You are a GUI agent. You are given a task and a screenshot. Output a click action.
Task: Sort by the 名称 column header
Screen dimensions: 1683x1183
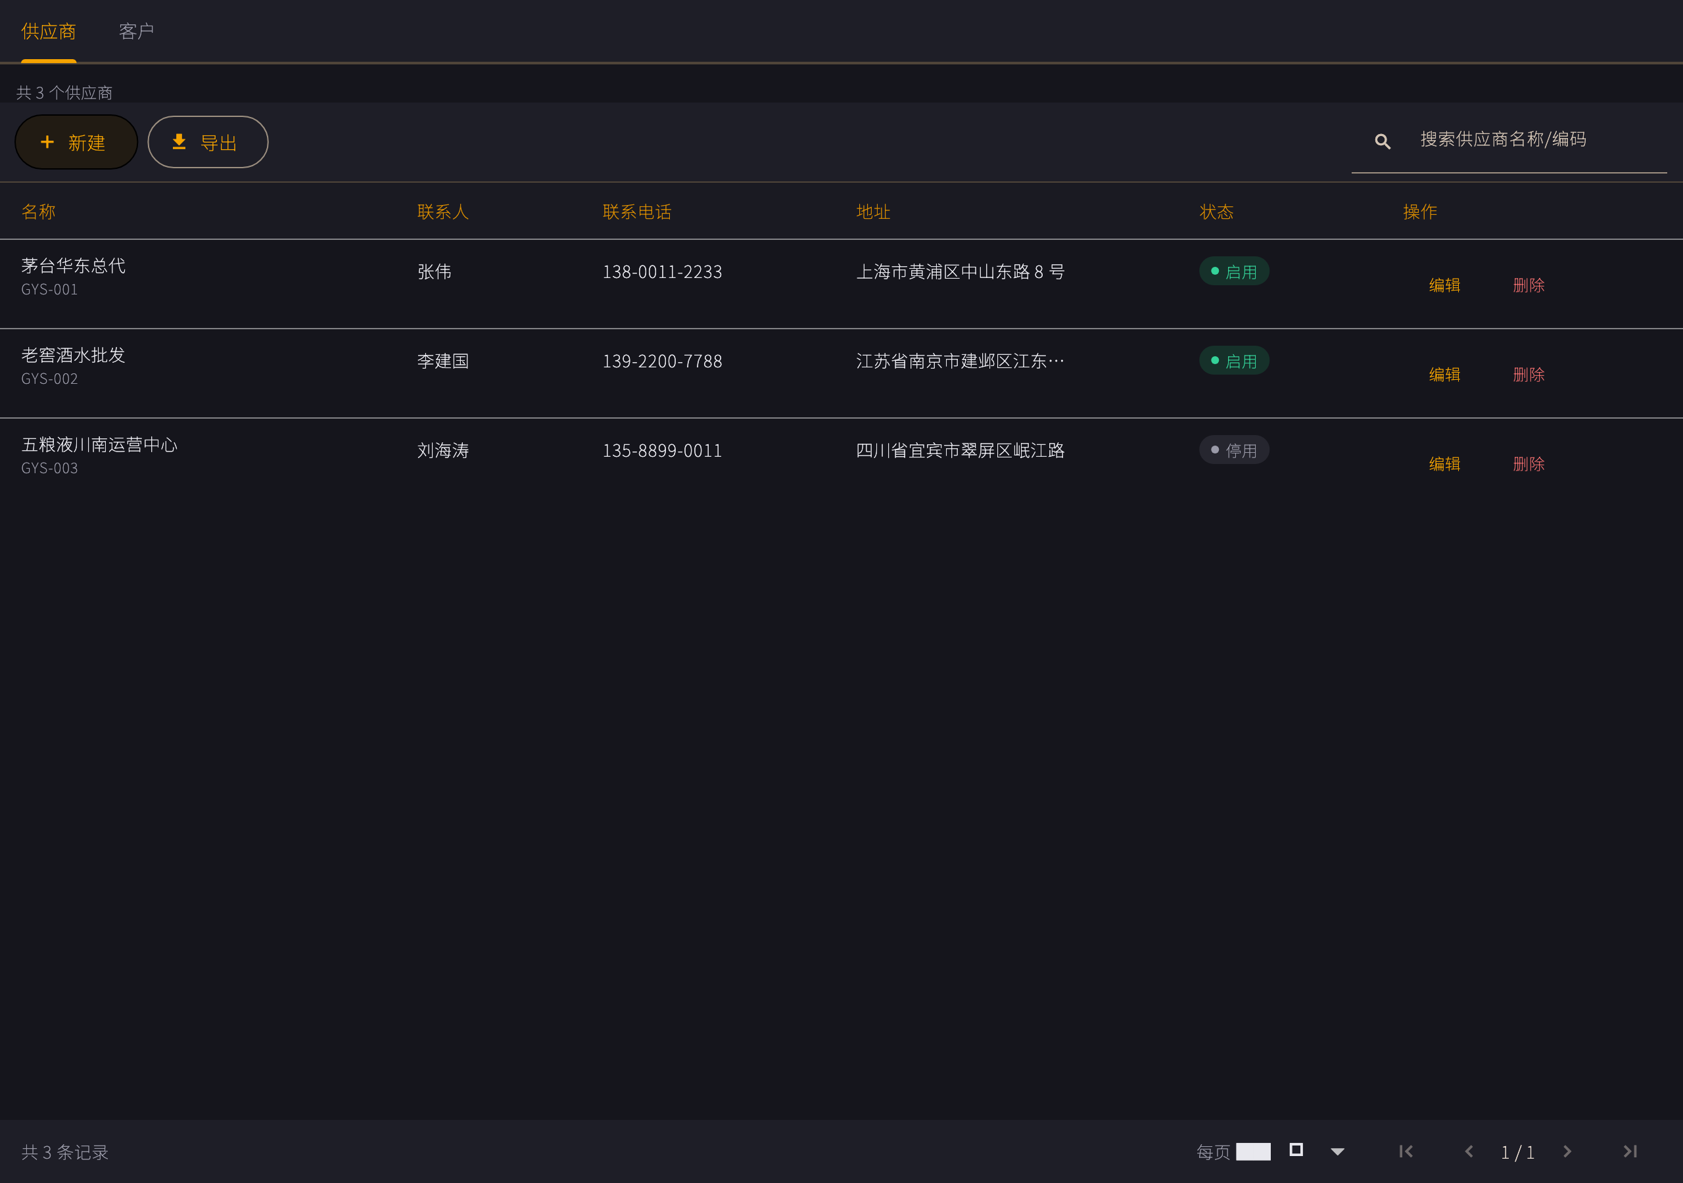tap(39, 212)
